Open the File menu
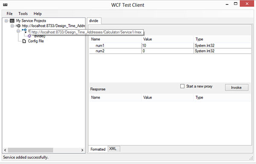The height and width of the screenshot is (164, 256). click(9, 14)
